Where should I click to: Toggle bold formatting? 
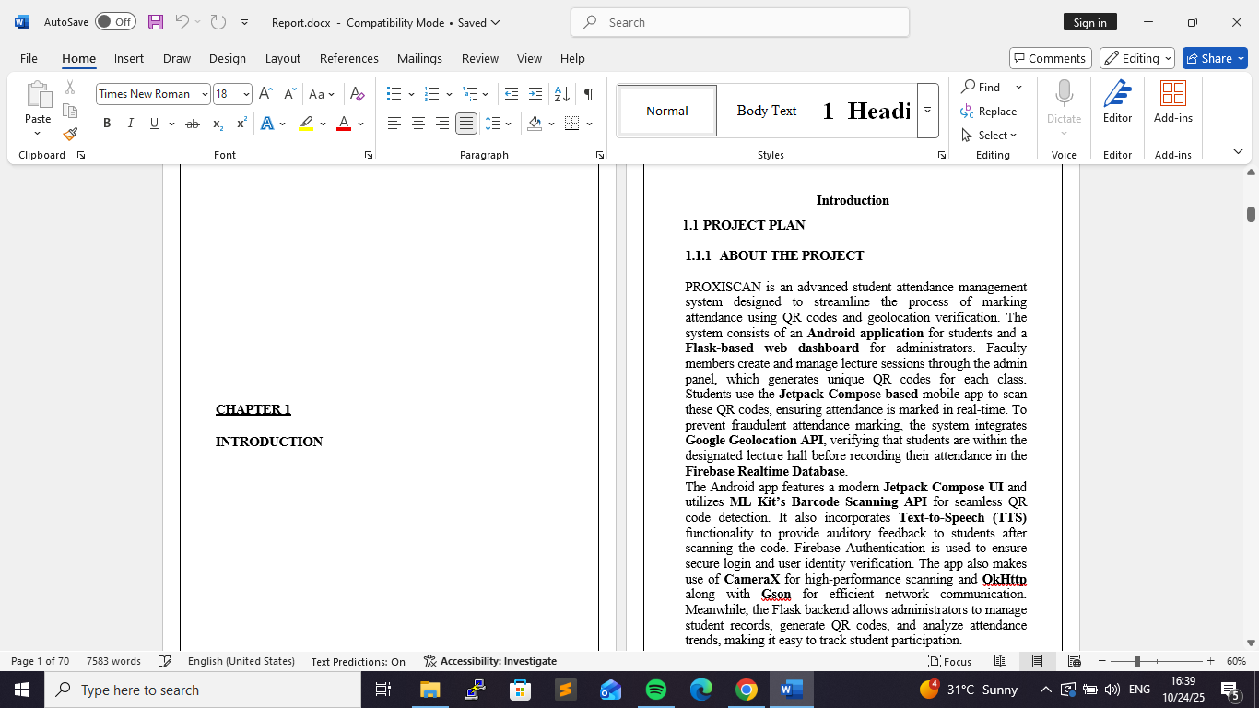click(107, 124)
